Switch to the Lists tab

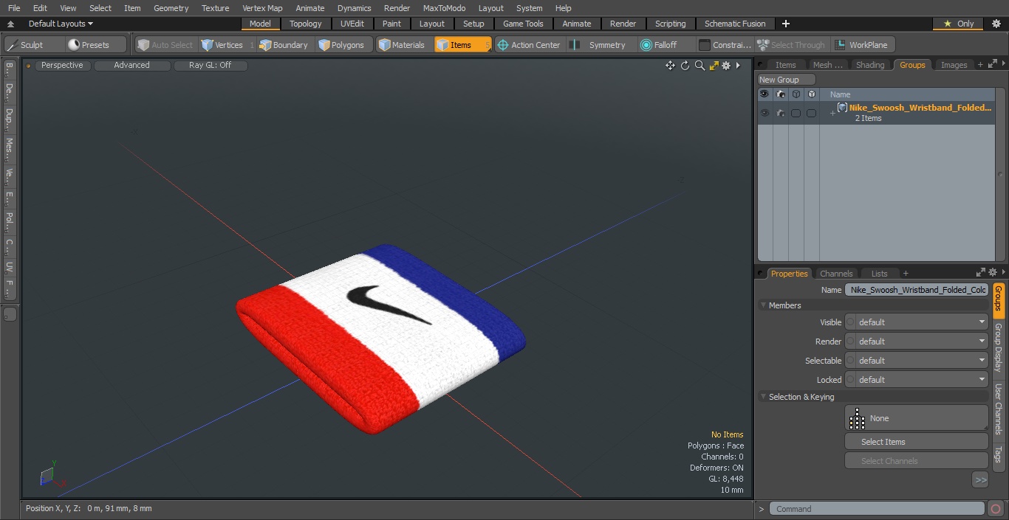click(879, 274)
